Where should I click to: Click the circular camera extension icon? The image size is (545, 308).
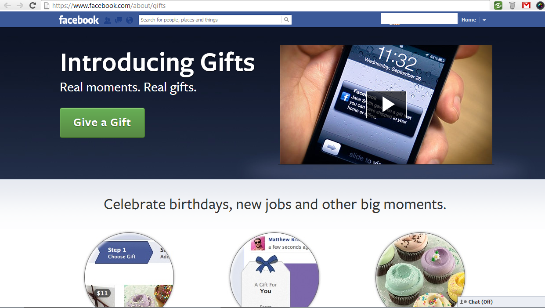click(540, 5)
